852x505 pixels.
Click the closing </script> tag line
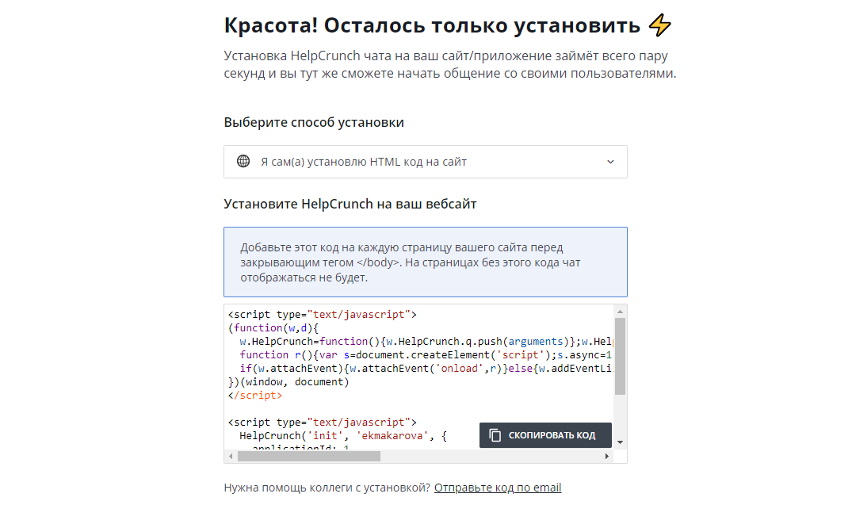255,395
